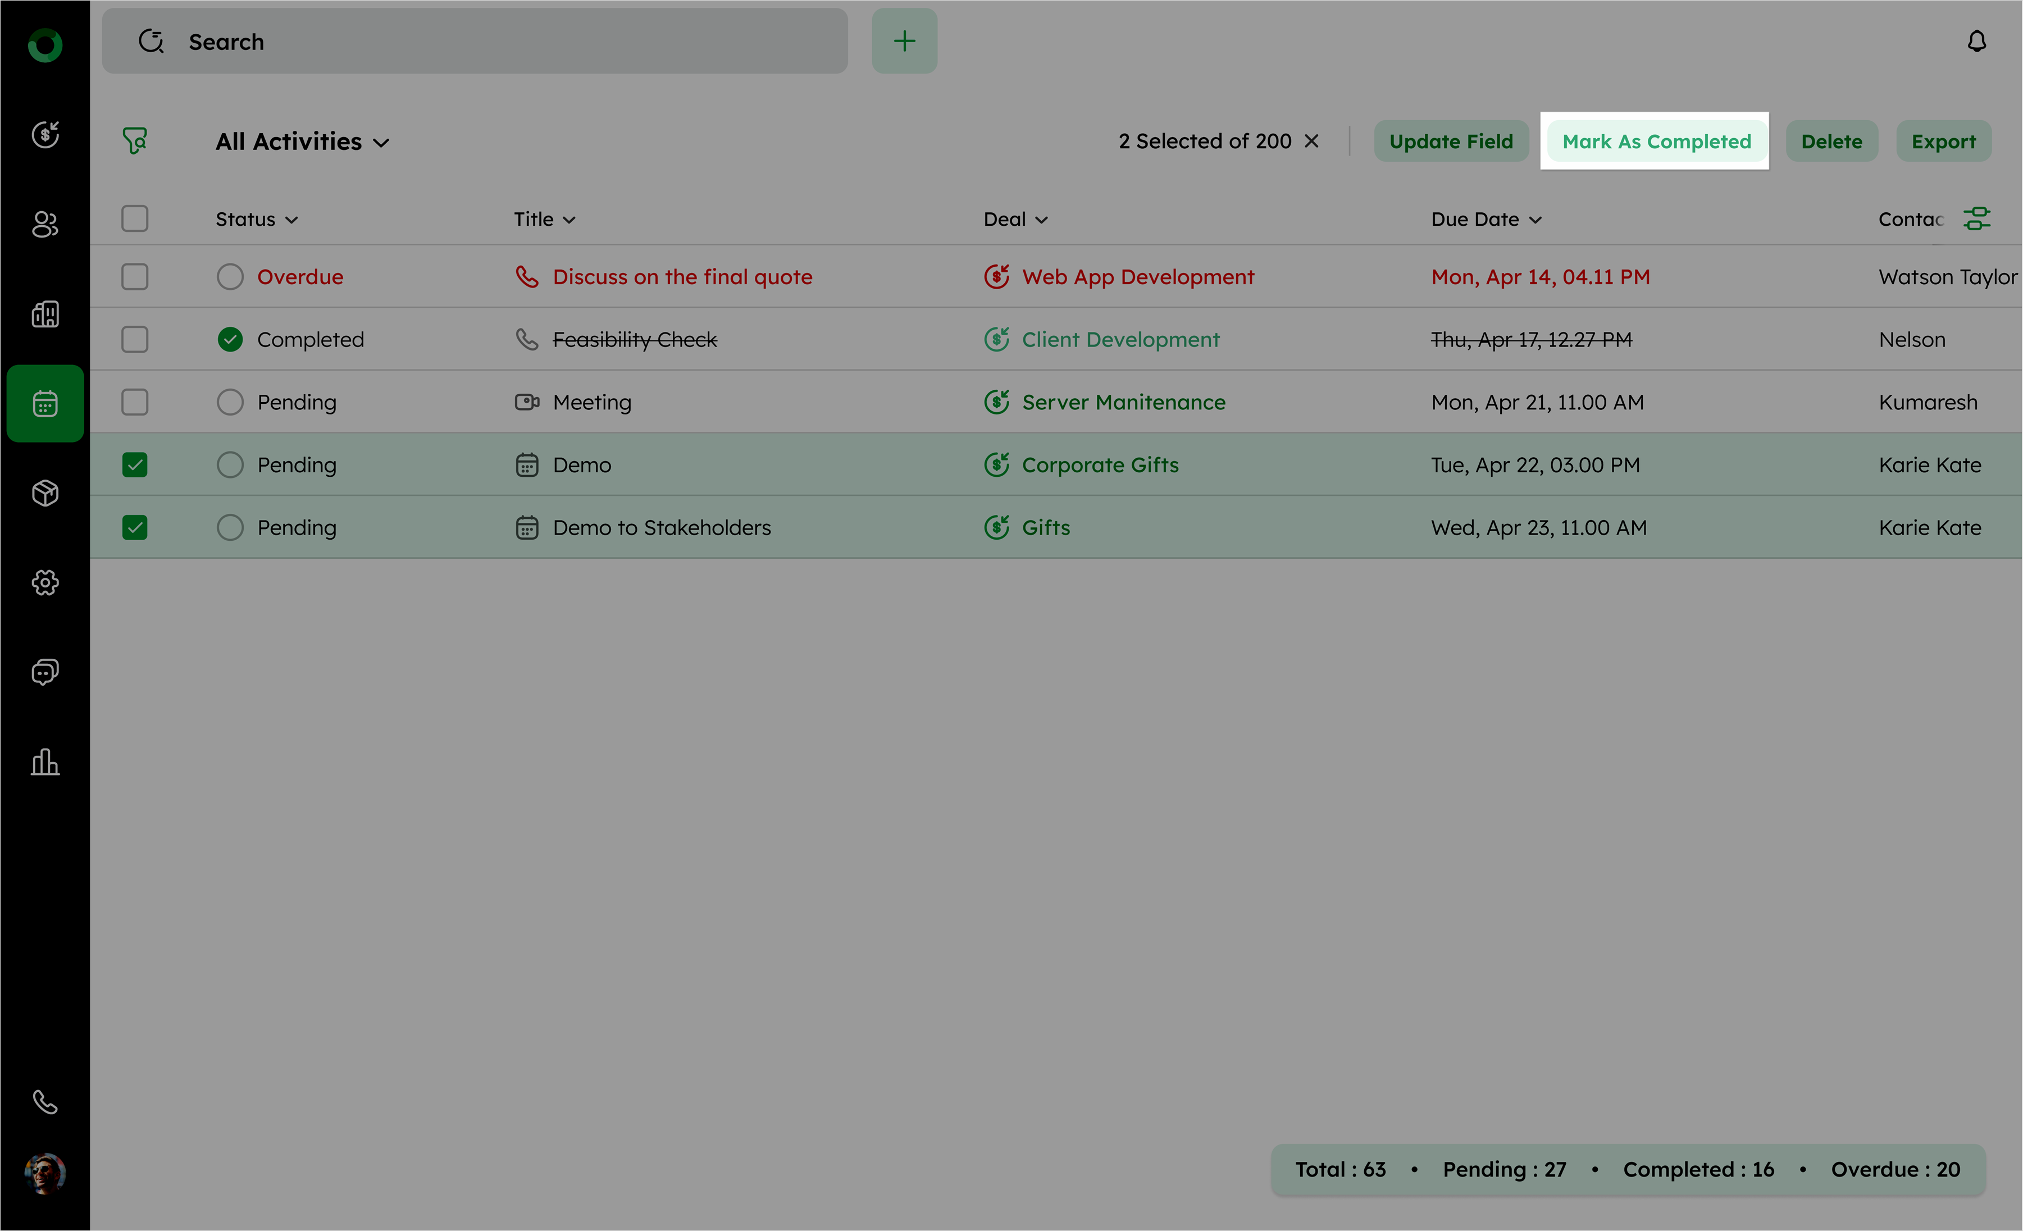Image resolution: width=2023 pixels, height=1231 pixels.
Task: Open column settings icon near Contact header
Action: point(1976,218)
